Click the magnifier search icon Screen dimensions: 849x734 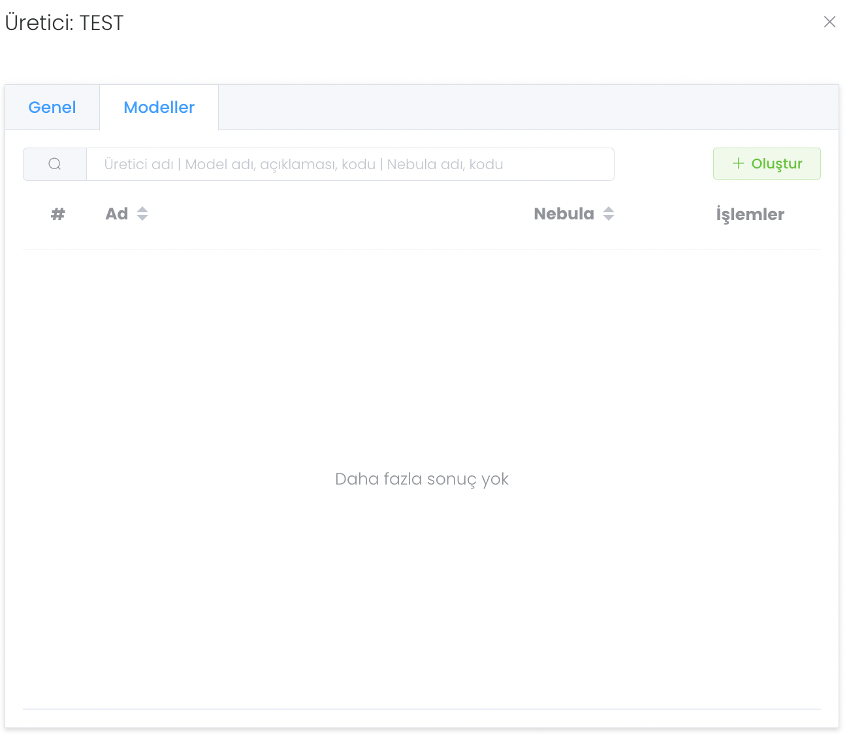point(55,164)
